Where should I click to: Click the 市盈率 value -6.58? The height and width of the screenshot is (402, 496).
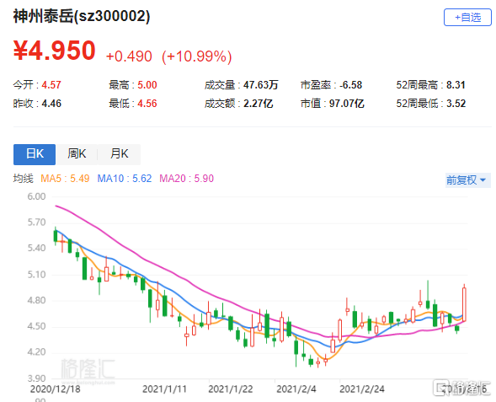(x=351, y=85)
